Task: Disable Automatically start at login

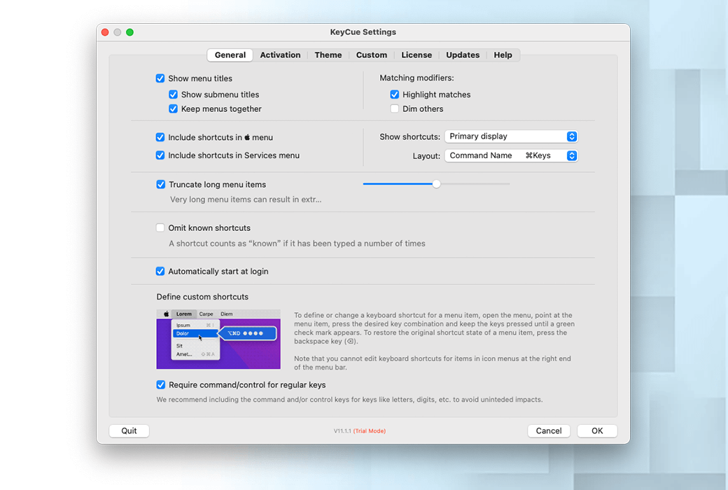Action: point(160,271)
